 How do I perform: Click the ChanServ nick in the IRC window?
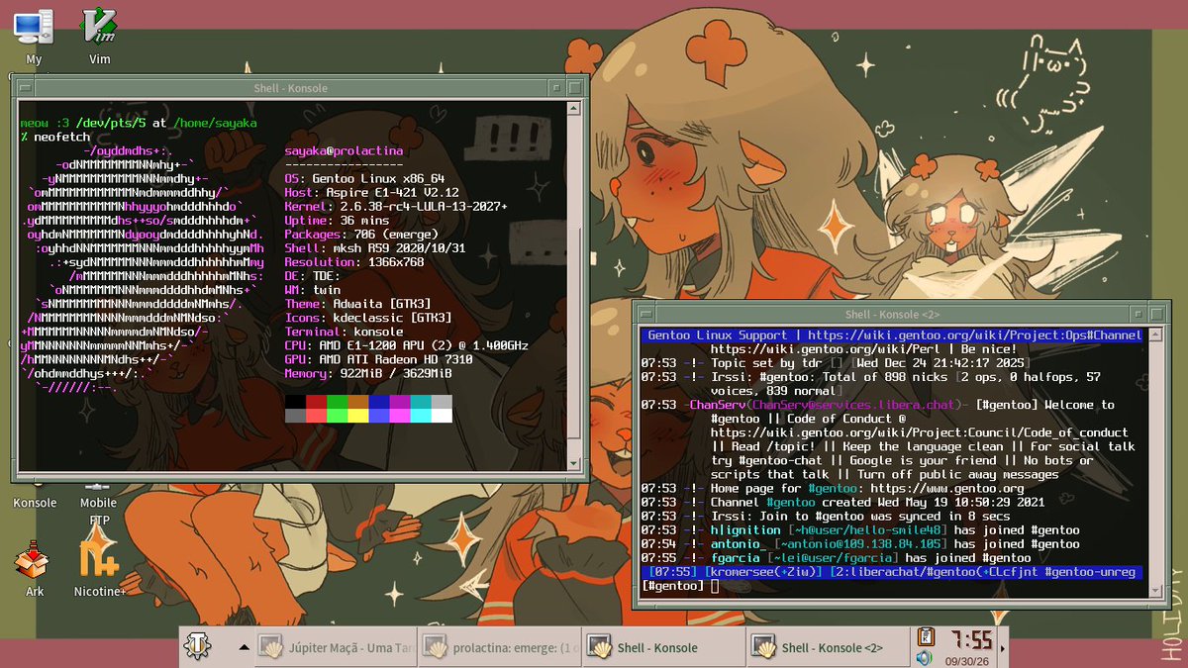(717, 405)
